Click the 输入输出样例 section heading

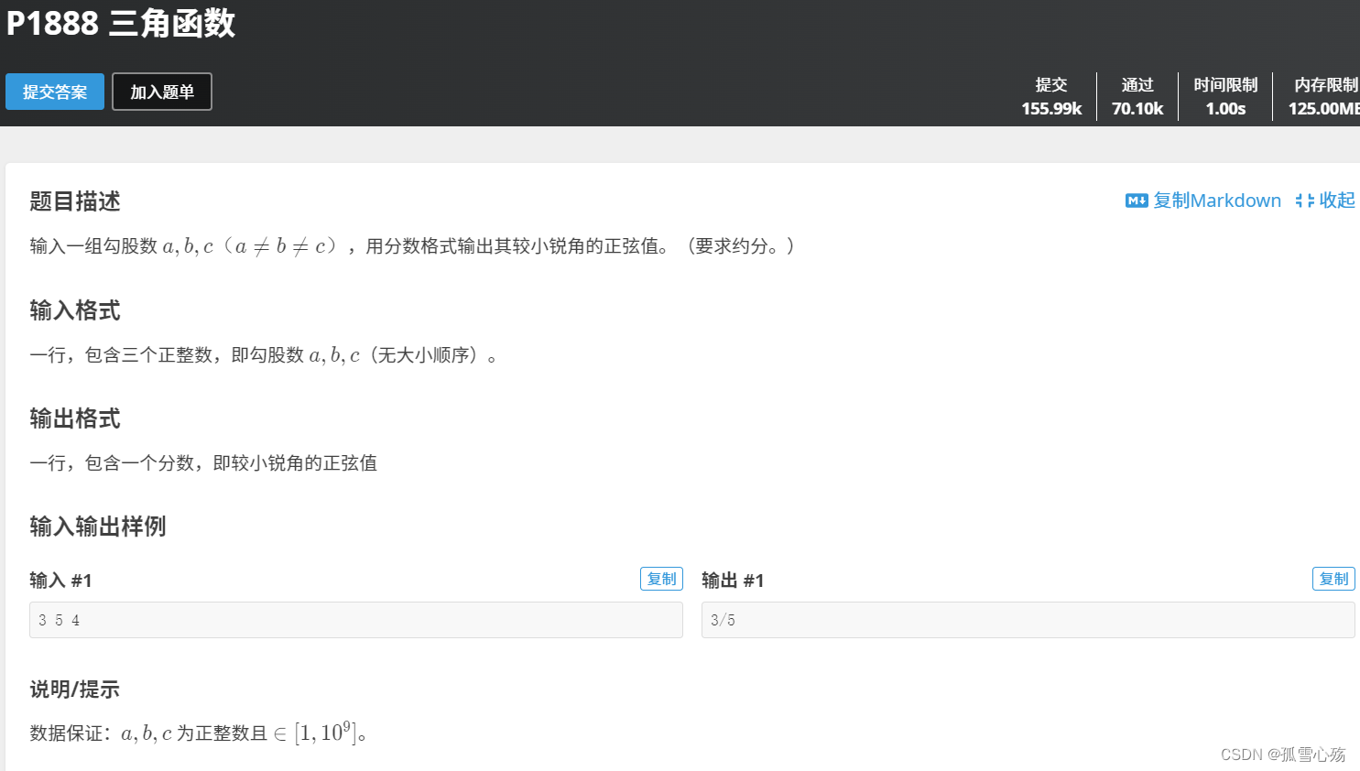pyautogui.click(x=96, y=527)
